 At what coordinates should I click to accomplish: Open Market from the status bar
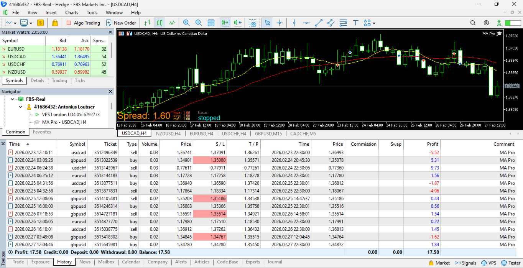pyautogui.click(x=439, y=263)
